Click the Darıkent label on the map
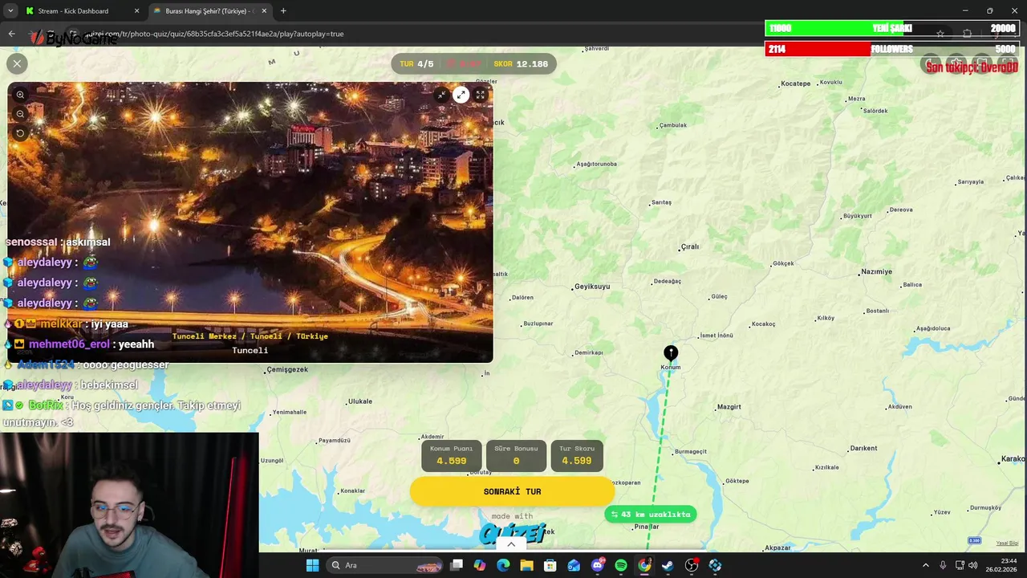This screenshot has height=578, width=1027. click(x=864, y=448)
